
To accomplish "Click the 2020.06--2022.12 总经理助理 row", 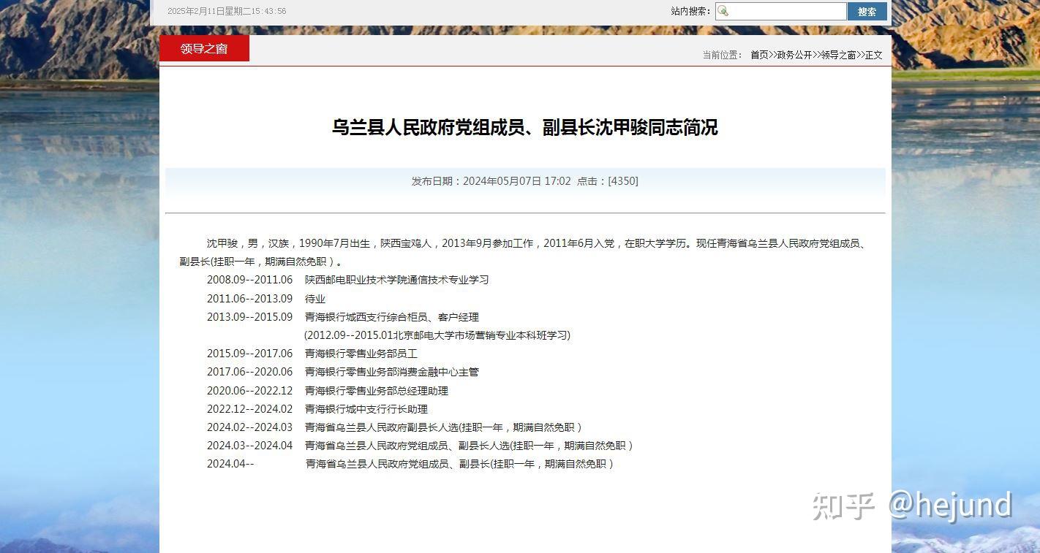I will click(328, 391).
